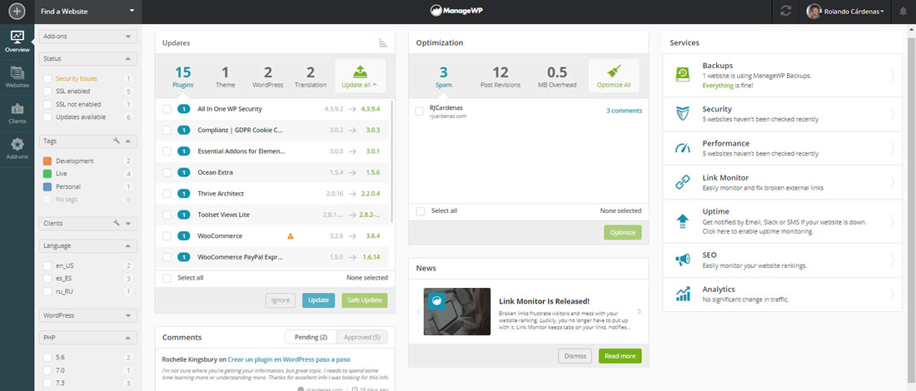The height and width of the screenshot is (391, 916).
Task: Check the en_US language filter
Action: (x=47, y=265)
